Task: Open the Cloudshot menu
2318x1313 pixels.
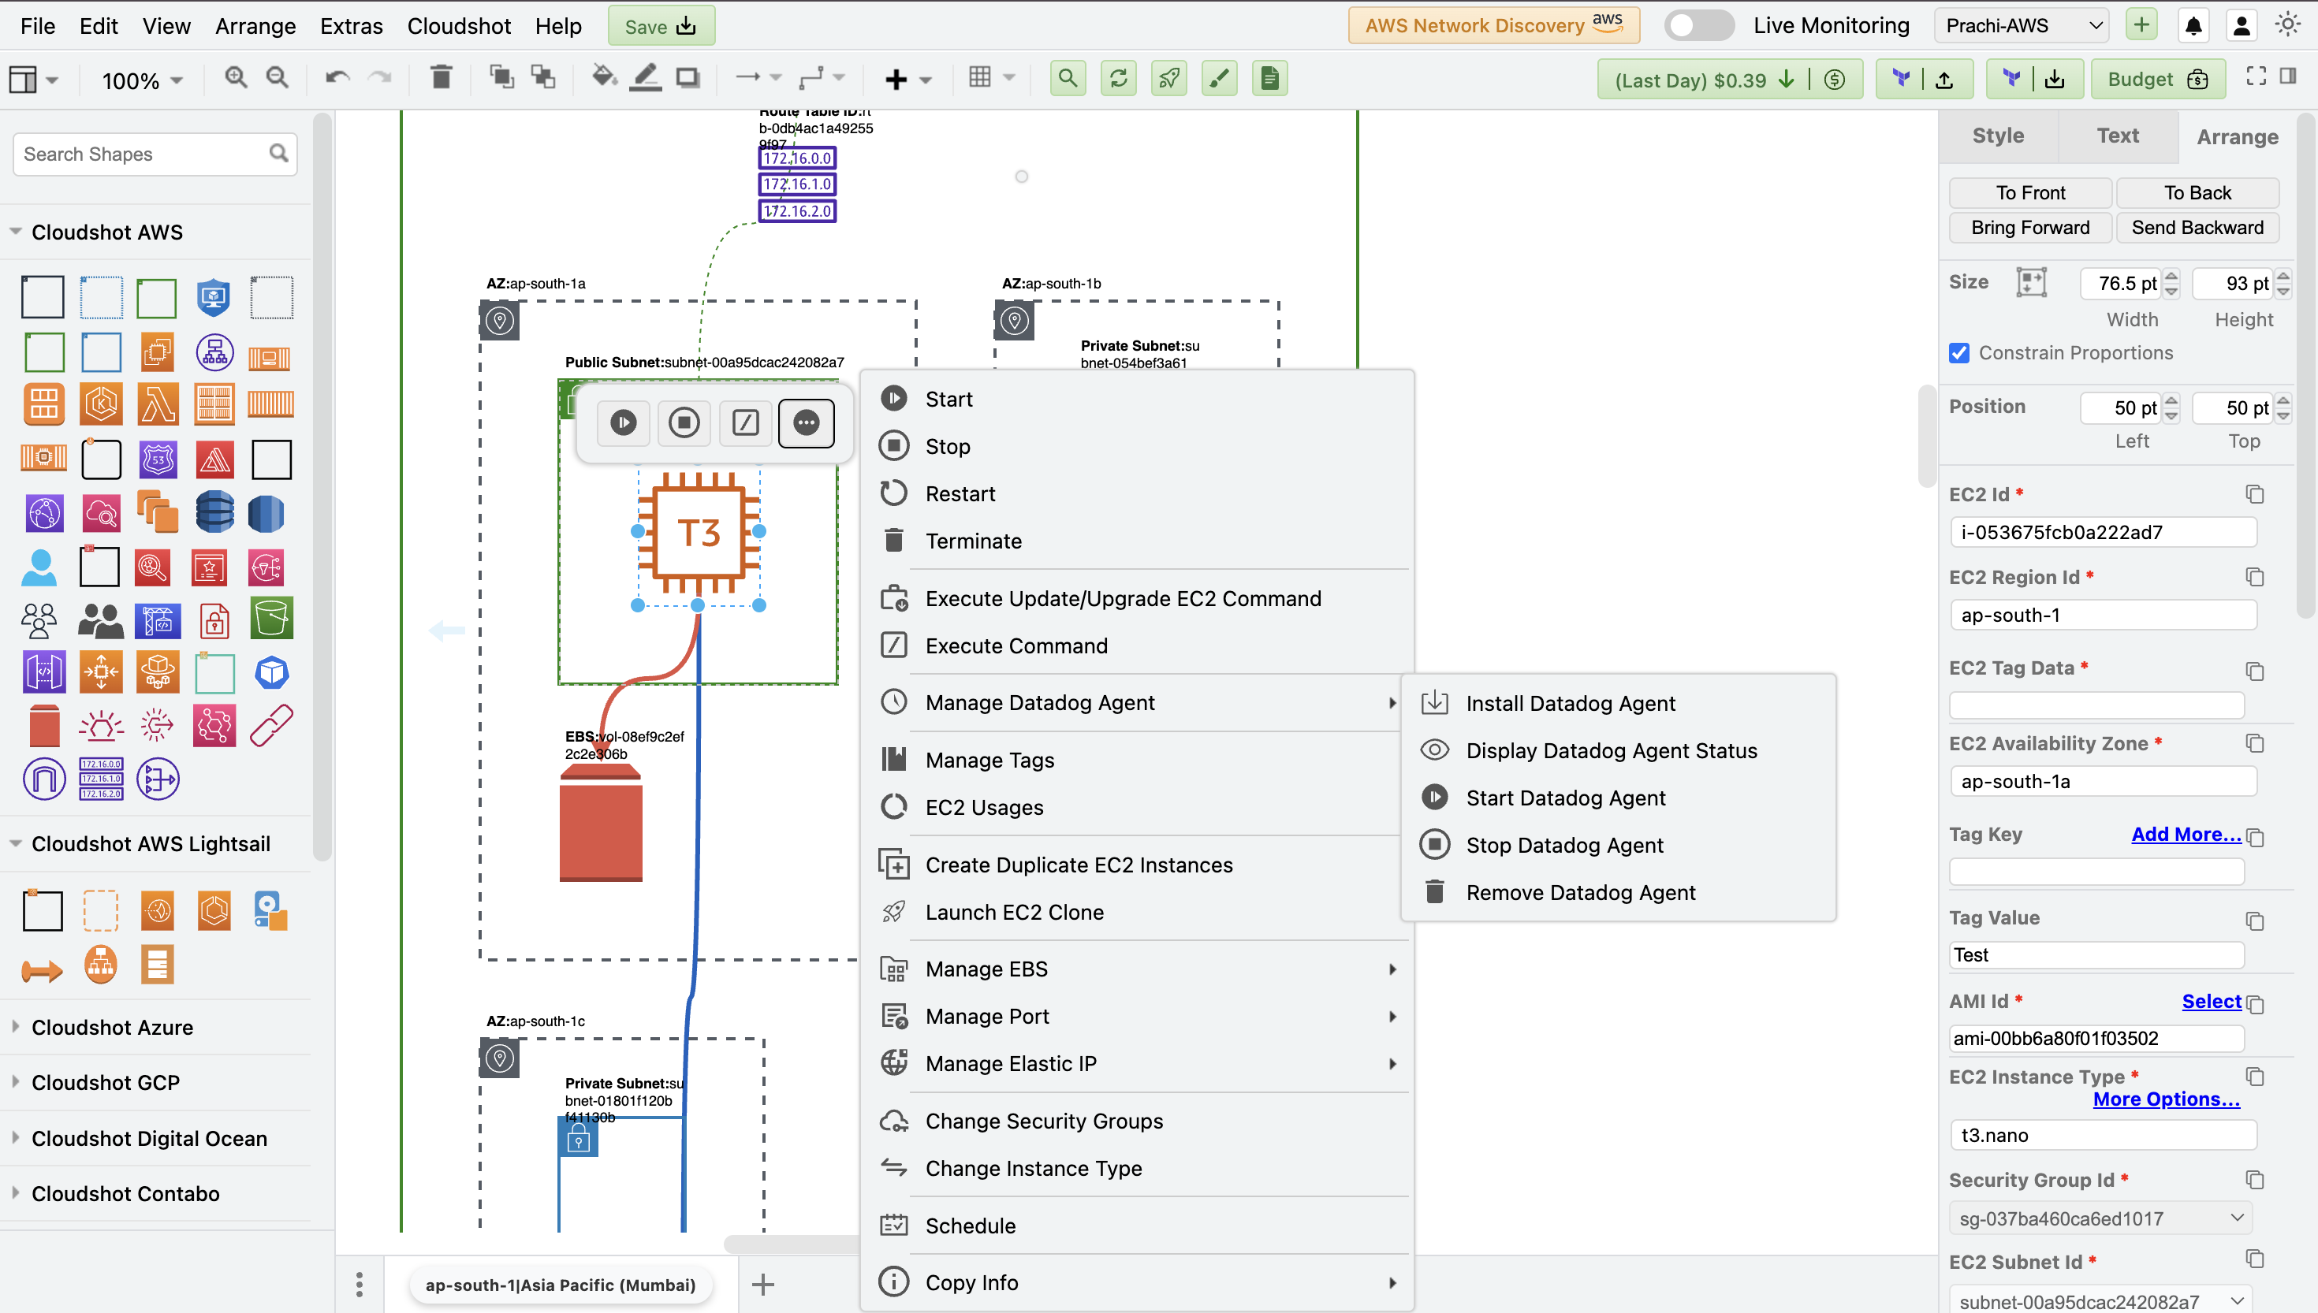Action: point(458,26)
